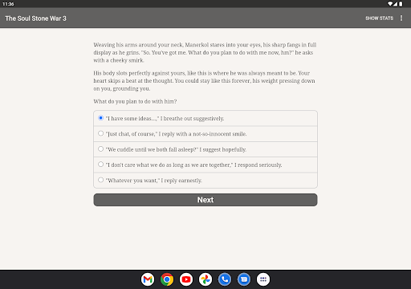
Task: Open the app drawer grid icon
Action: (x=263, y=279)
